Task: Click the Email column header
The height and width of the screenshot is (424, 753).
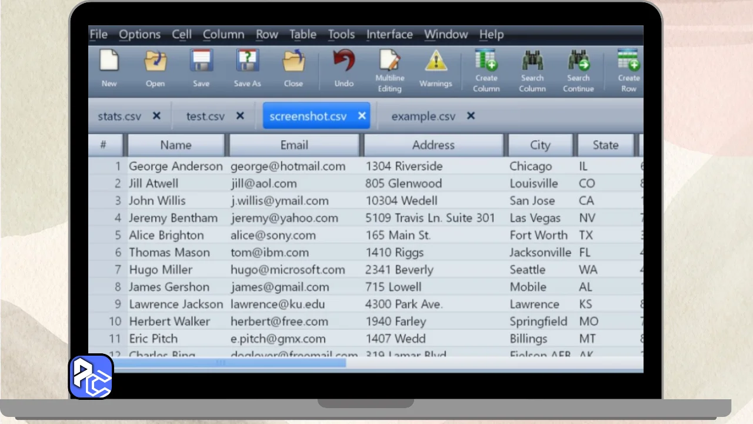Action: tap(294, 145)
